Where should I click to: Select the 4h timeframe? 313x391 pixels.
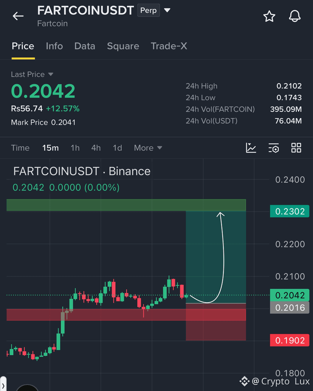point(96,148)
